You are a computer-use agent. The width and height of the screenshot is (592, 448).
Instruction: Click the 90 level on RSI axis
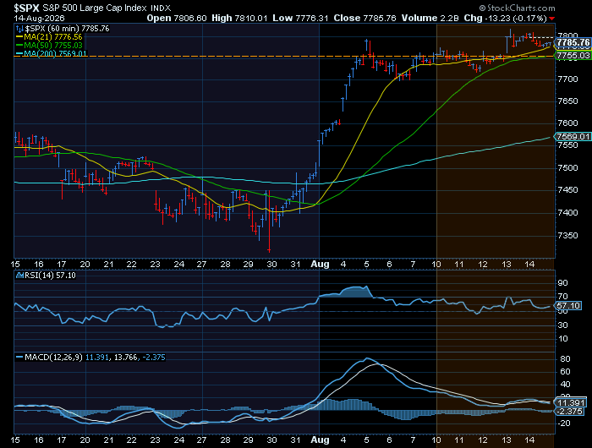[x=562, y=283]
